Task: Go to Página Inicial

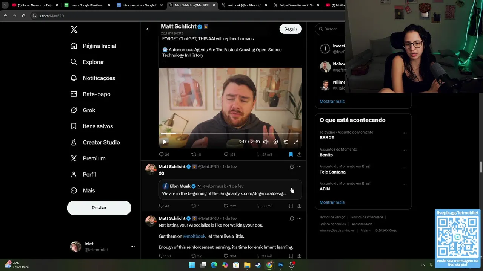Action: (93, 46)
